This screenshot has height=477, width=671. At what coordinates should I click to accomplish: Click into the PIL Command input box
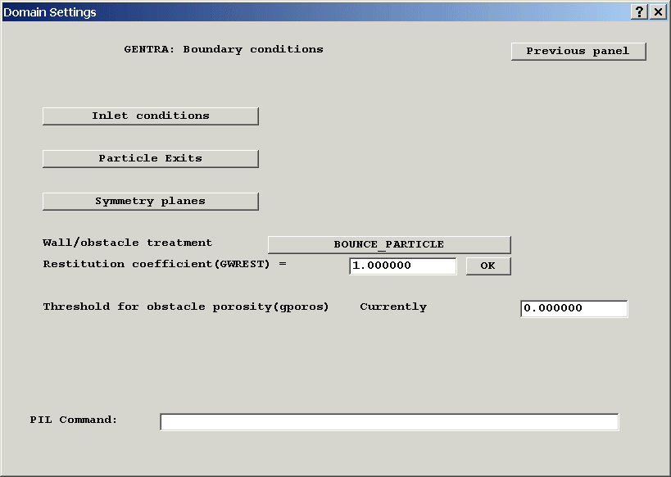point(389,421)
